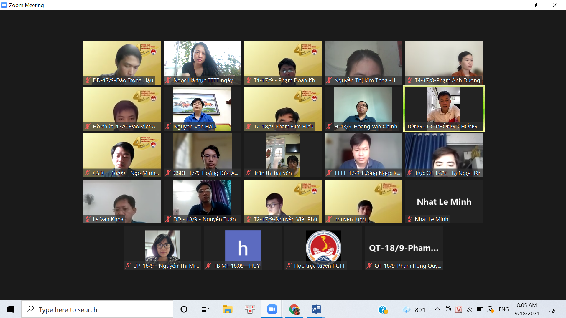Click muted mic icon beside nguyen tung

[x=329, y=219]
